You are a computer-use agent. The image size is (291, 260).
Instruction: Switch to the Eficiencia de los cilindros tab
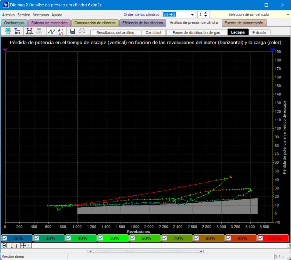pyautogui.click(x=142, y=23)
